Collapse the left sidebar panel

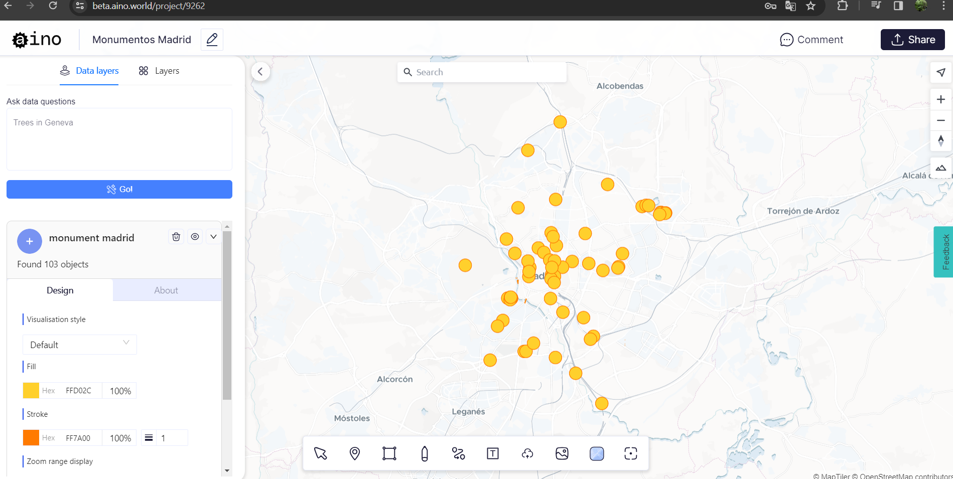pyautogui.click(x=260, y=72)
